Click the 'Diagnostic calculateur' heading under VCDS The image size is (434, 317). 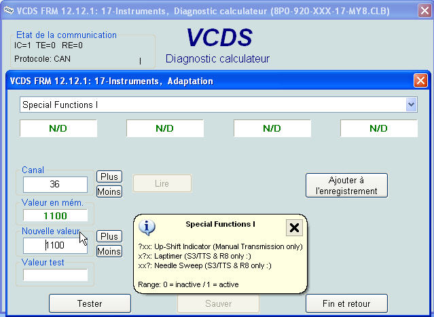(x=217, y=58)
